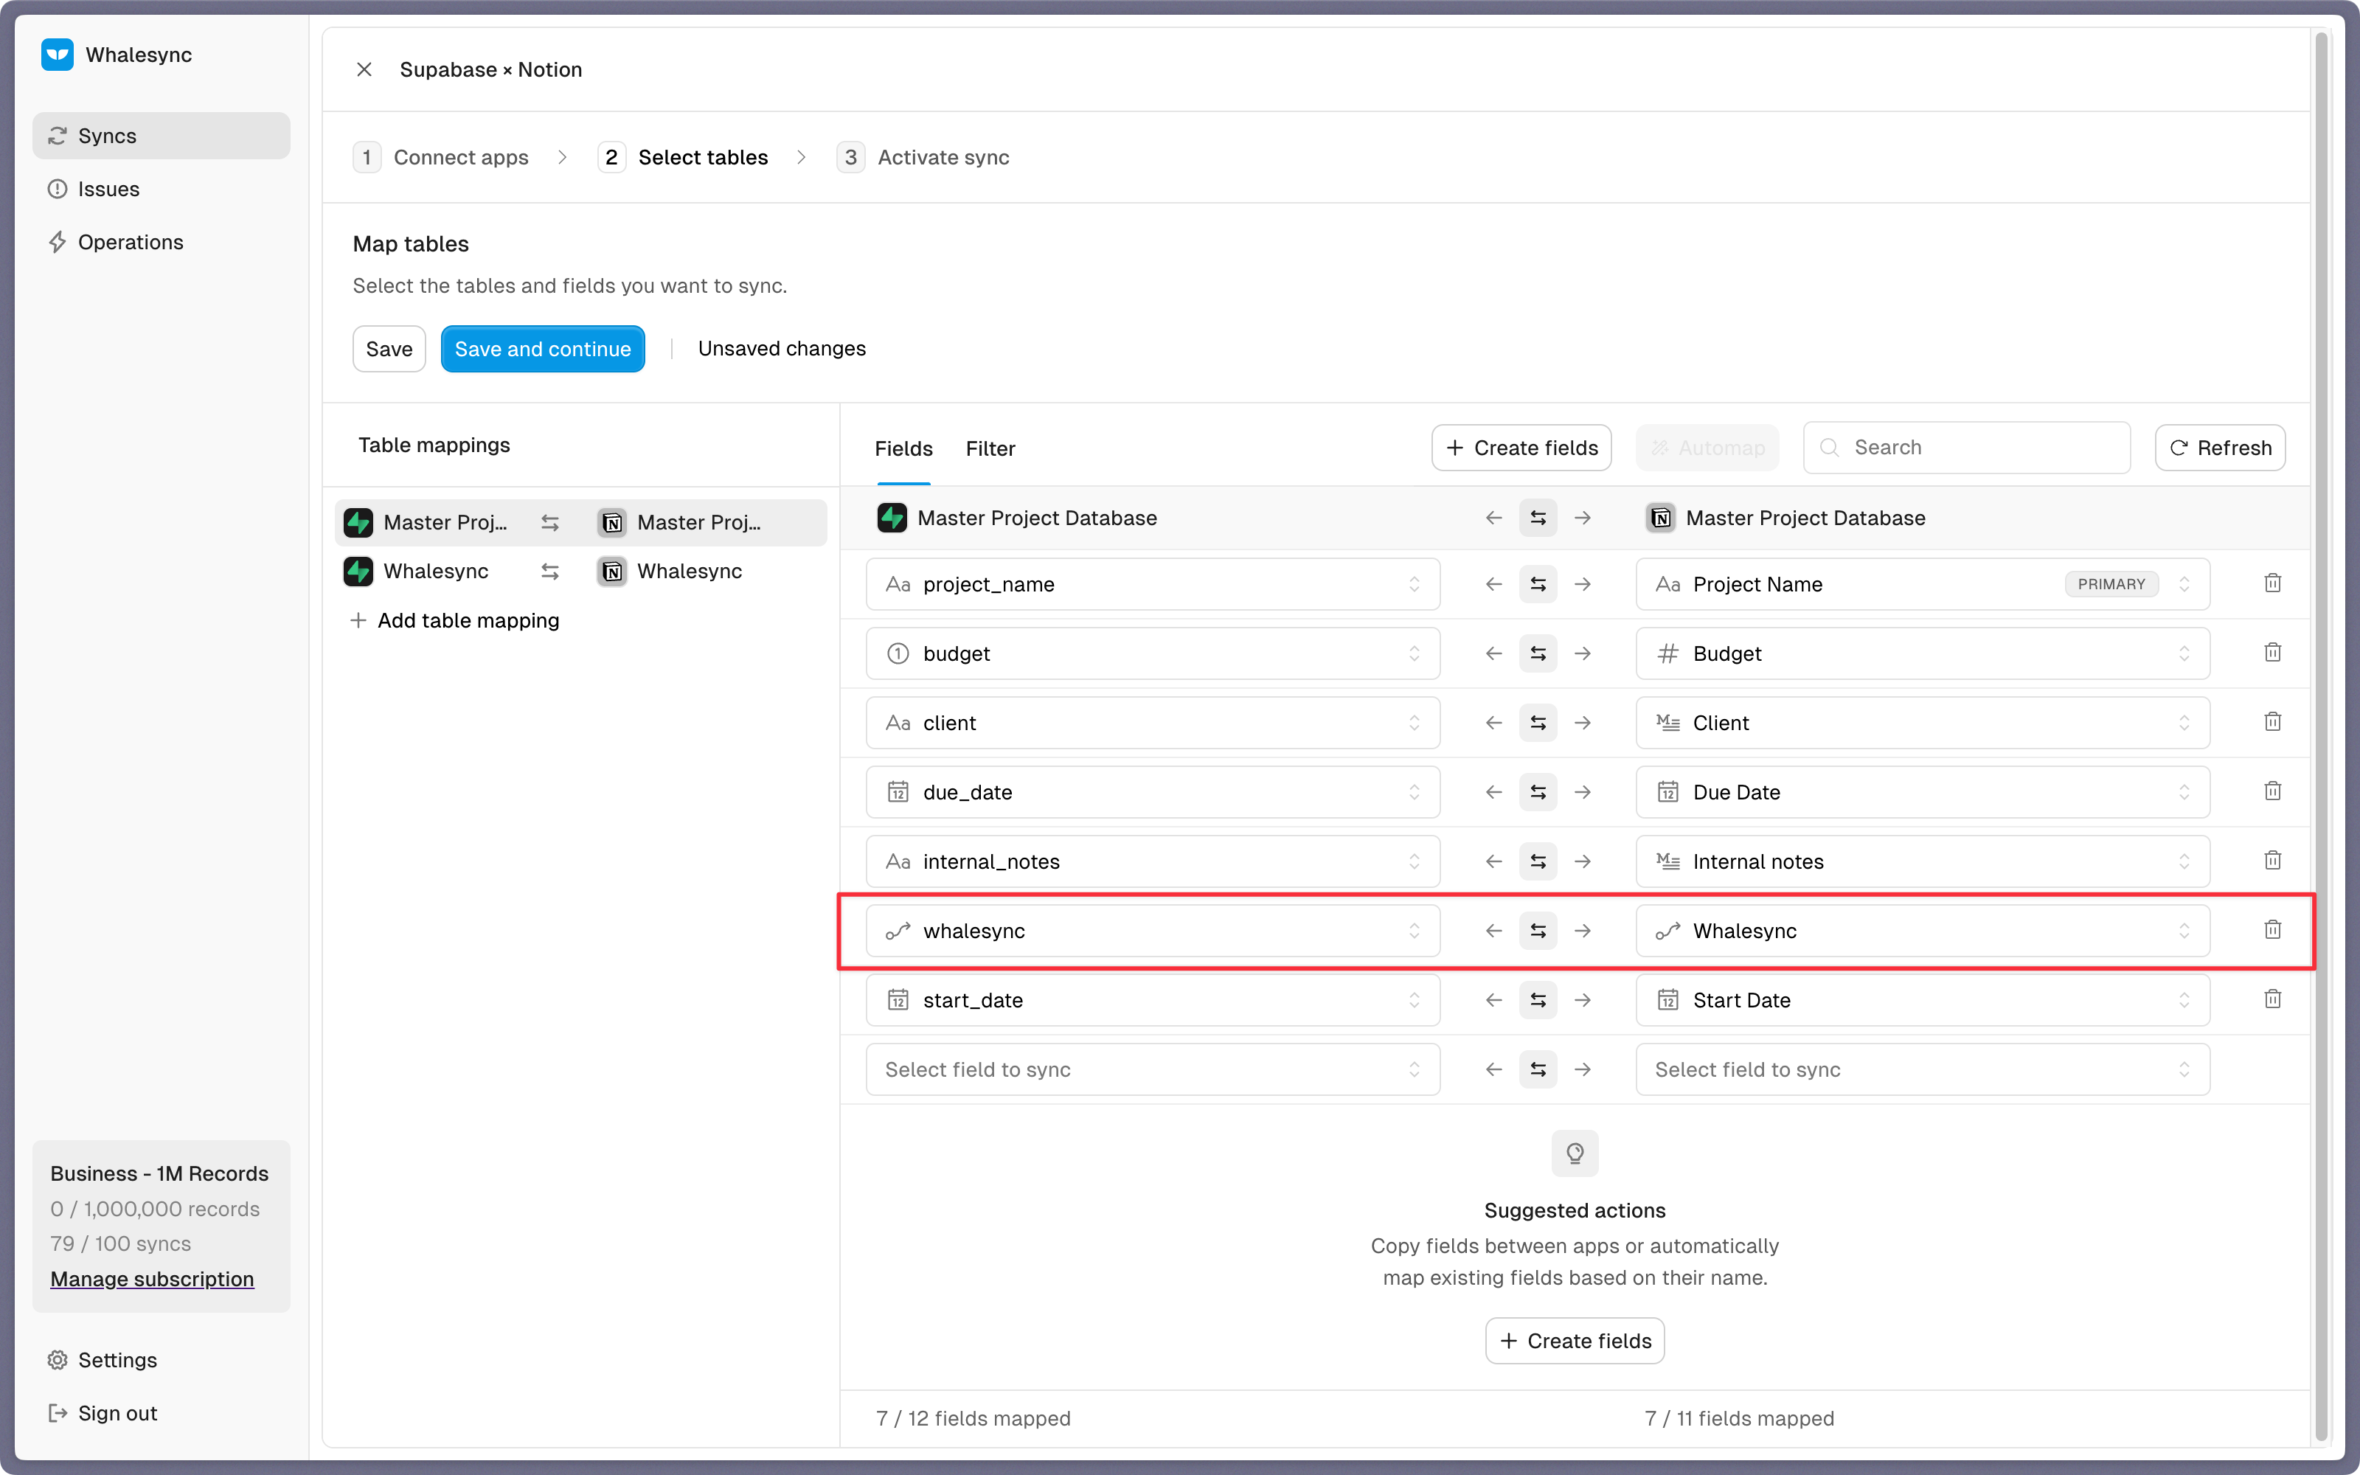2360x1475 pixels.
Task: Set left sync direction for due_date row
Action: [x=1493, y=792]
